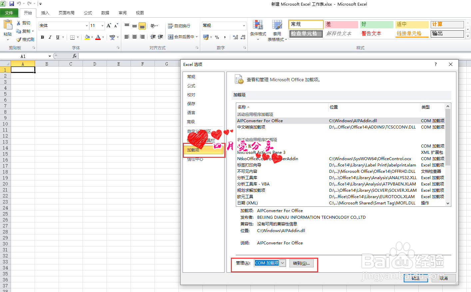Toggle Bold formatting
The image size is (471, 292).
pyautogui.click(x=42, y=37)
